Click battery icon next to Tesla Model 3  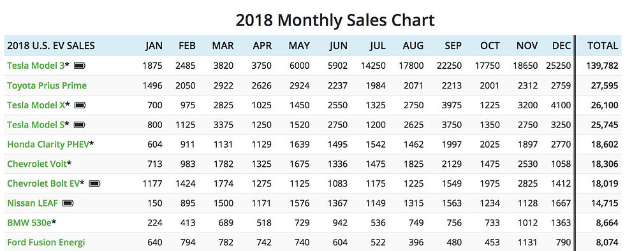click(80, 66)
